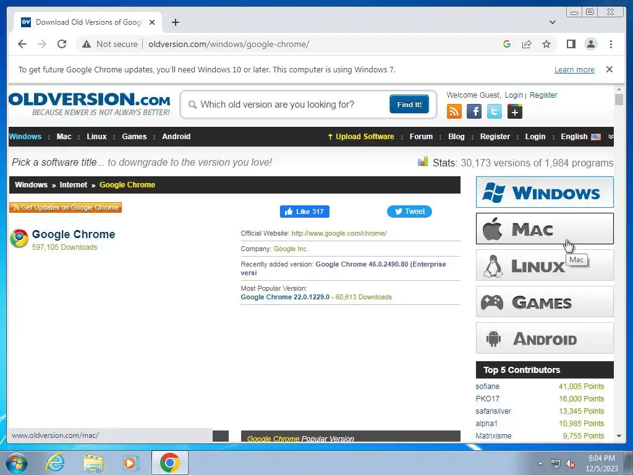Open Forum from the nav bar

pyautogui.click(x=421, y=137)
